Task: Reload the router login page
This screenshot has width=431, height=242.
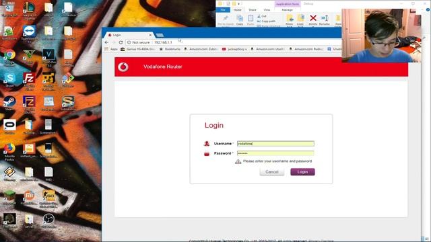Action: click(x=121, y=42)
